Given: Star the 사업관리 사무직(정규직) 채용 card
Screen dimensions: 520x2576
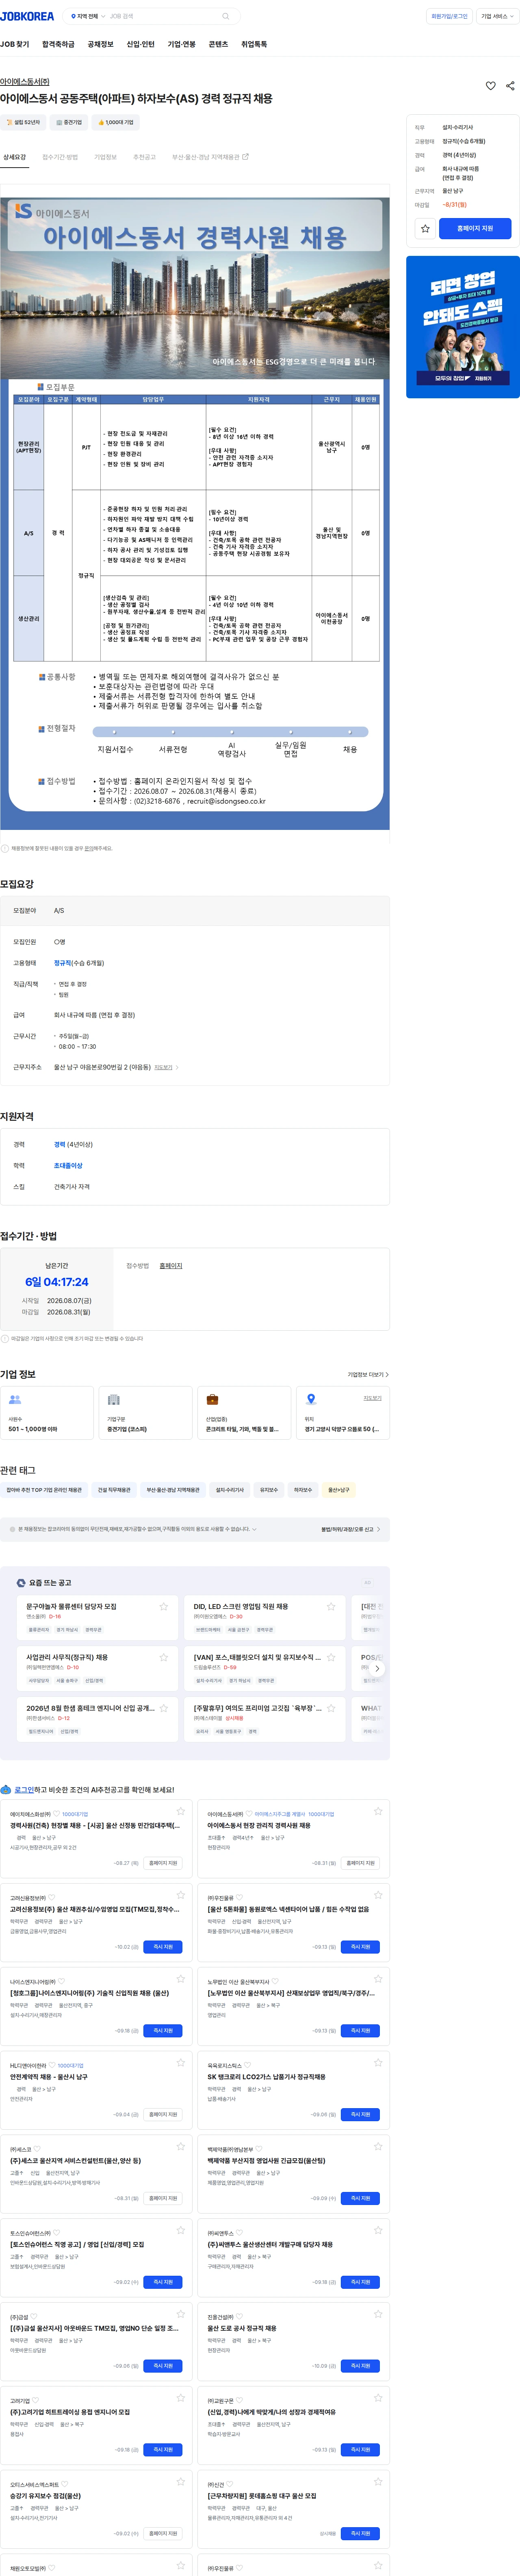Looking at the screenshot, I should click(164, 1657).
